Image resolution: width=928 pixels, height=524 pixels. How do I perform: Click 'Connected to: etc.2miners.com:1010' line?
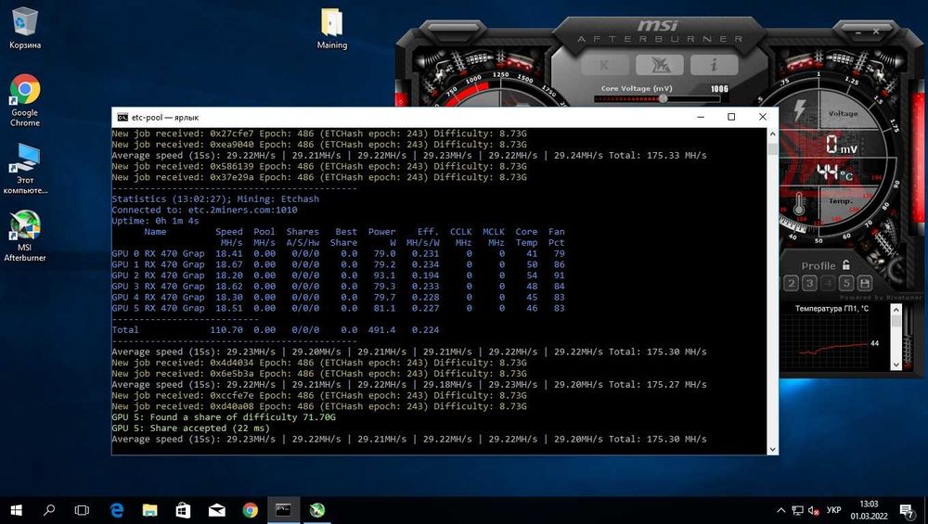click(205, 210)
